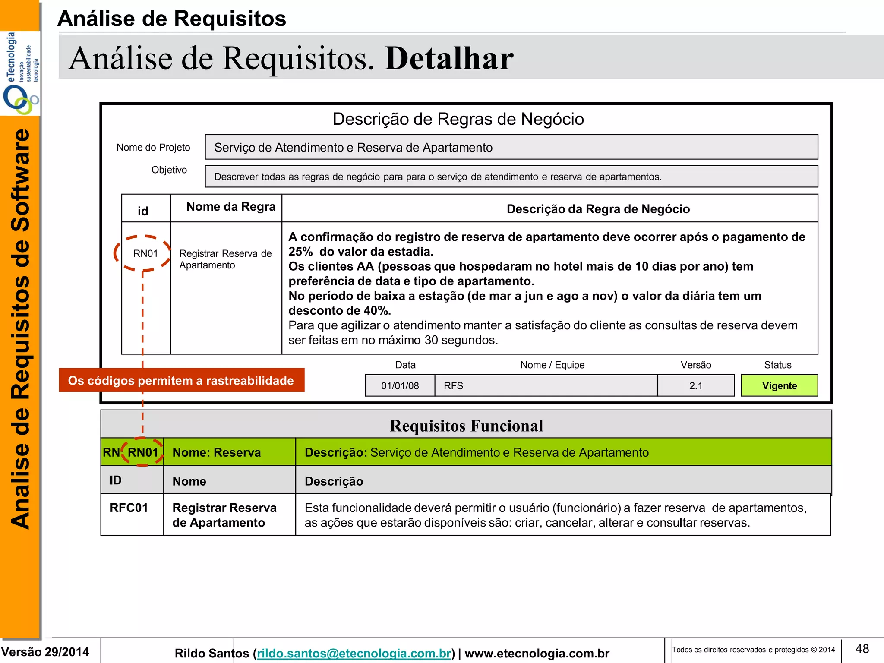This screenshot has width=884, height=663.
Task: Click 'Descrição da Regra de Negócio' column header
Action: [x=598, y=209]
